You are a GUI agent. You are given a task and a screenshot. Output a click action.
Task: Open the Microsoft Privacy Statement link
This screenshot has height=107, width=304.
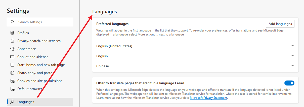click(x=208, y=98)
